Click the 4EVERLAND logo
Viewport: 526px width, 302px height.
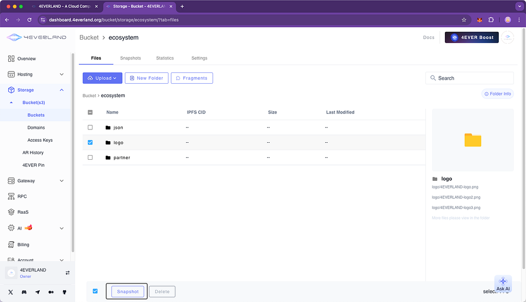click(x=36, y=37)
